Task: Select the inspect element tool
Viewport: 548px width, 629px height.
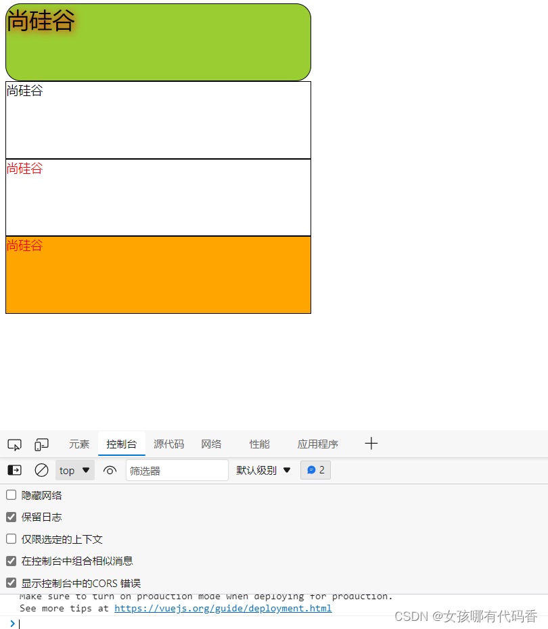Action: tap(14, 444)
